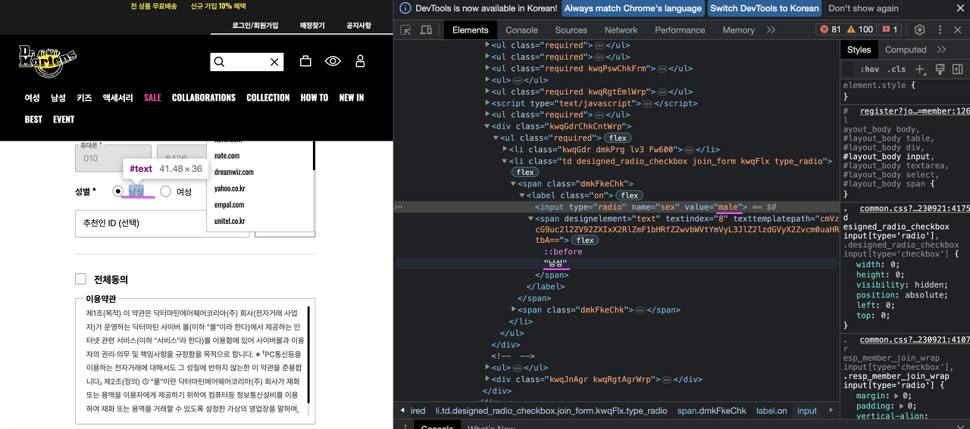Close the DevTools panel

pyautogui.click(x=958, y=30)
